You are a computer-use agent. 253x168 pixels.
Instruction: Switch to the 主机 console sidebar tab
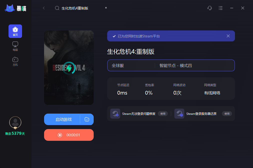pos(15,61)
